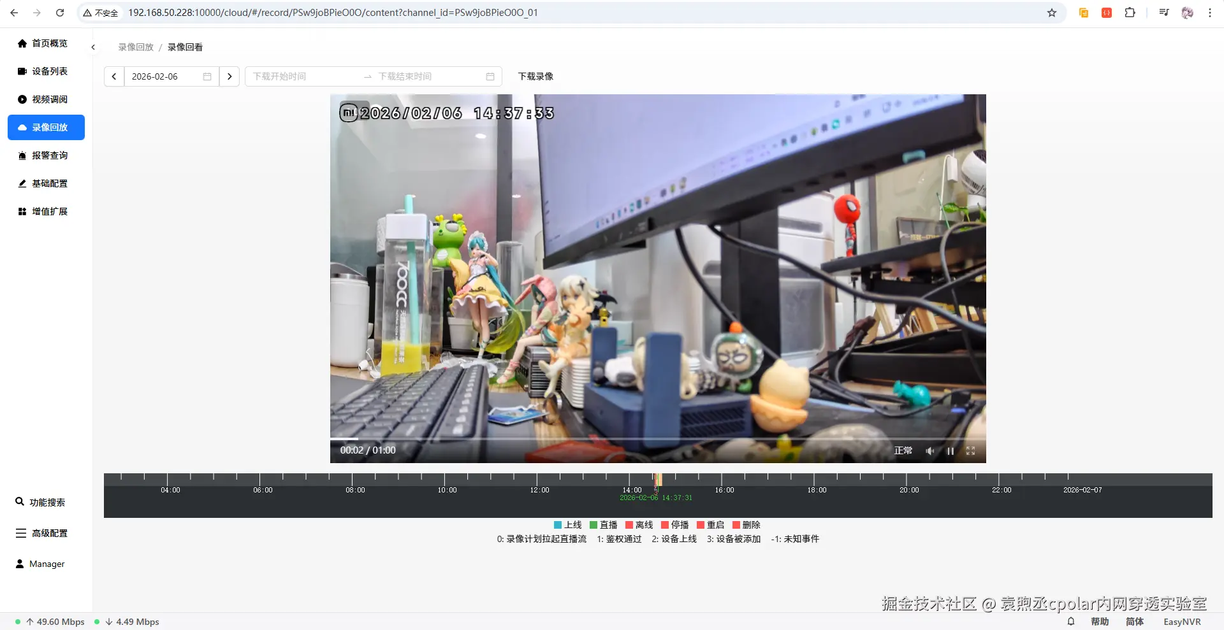Enter fullscreen video mode
Viewport: 1224px width, 630px height.
pyautogui.click(x=970, y=451)
